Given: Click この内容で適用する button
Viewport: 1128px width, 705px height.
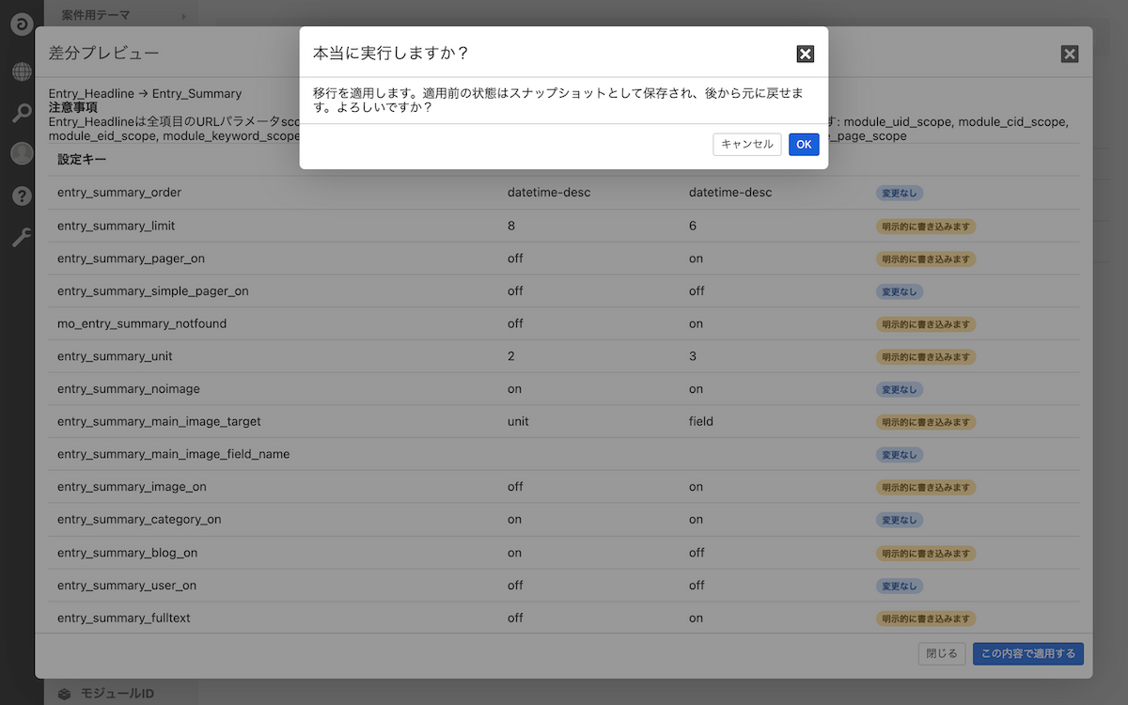Looking at the screenshot, I should click(x=1028, y=653).
